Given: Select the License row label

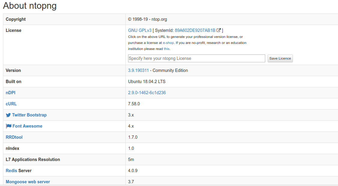Looking at the screenshot, I should tap(14, 30).
